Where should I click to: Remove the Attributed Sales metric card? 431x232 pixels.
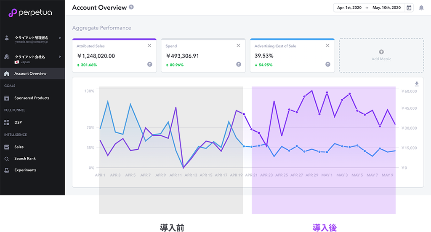point(149,46)
